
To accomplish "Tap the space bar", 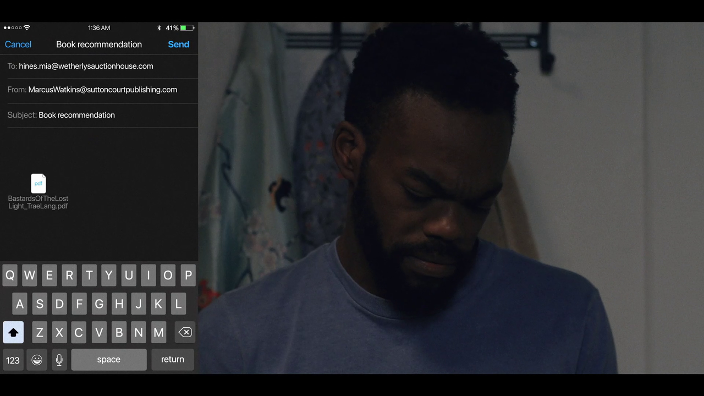I will click(109, 360).
